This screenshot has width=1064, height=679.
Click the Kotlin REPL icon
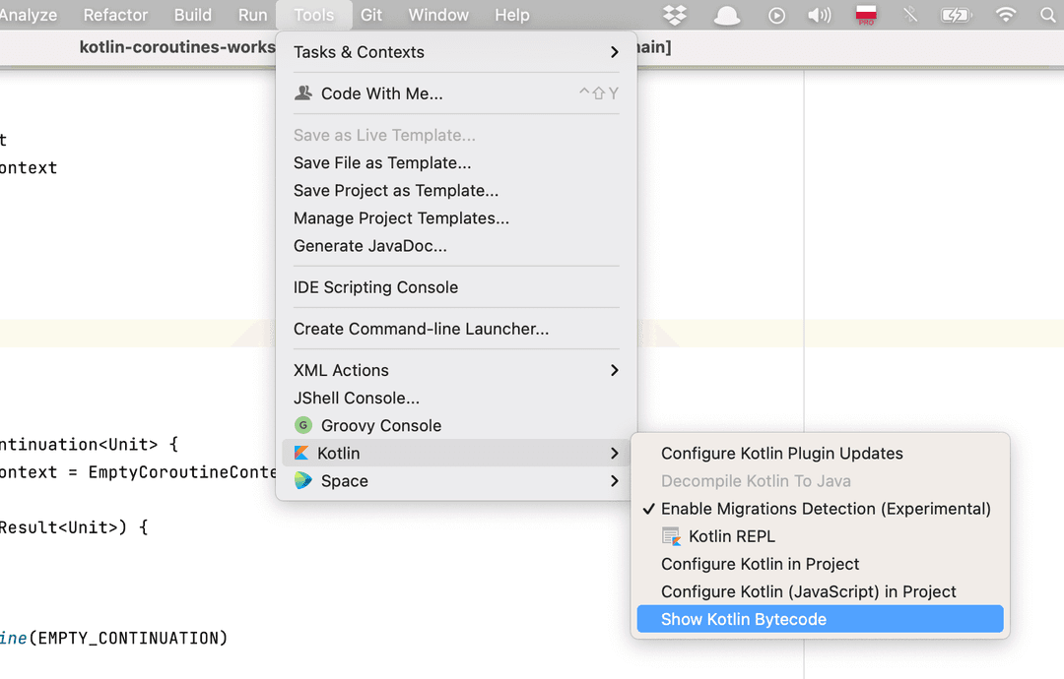[671, 536]
